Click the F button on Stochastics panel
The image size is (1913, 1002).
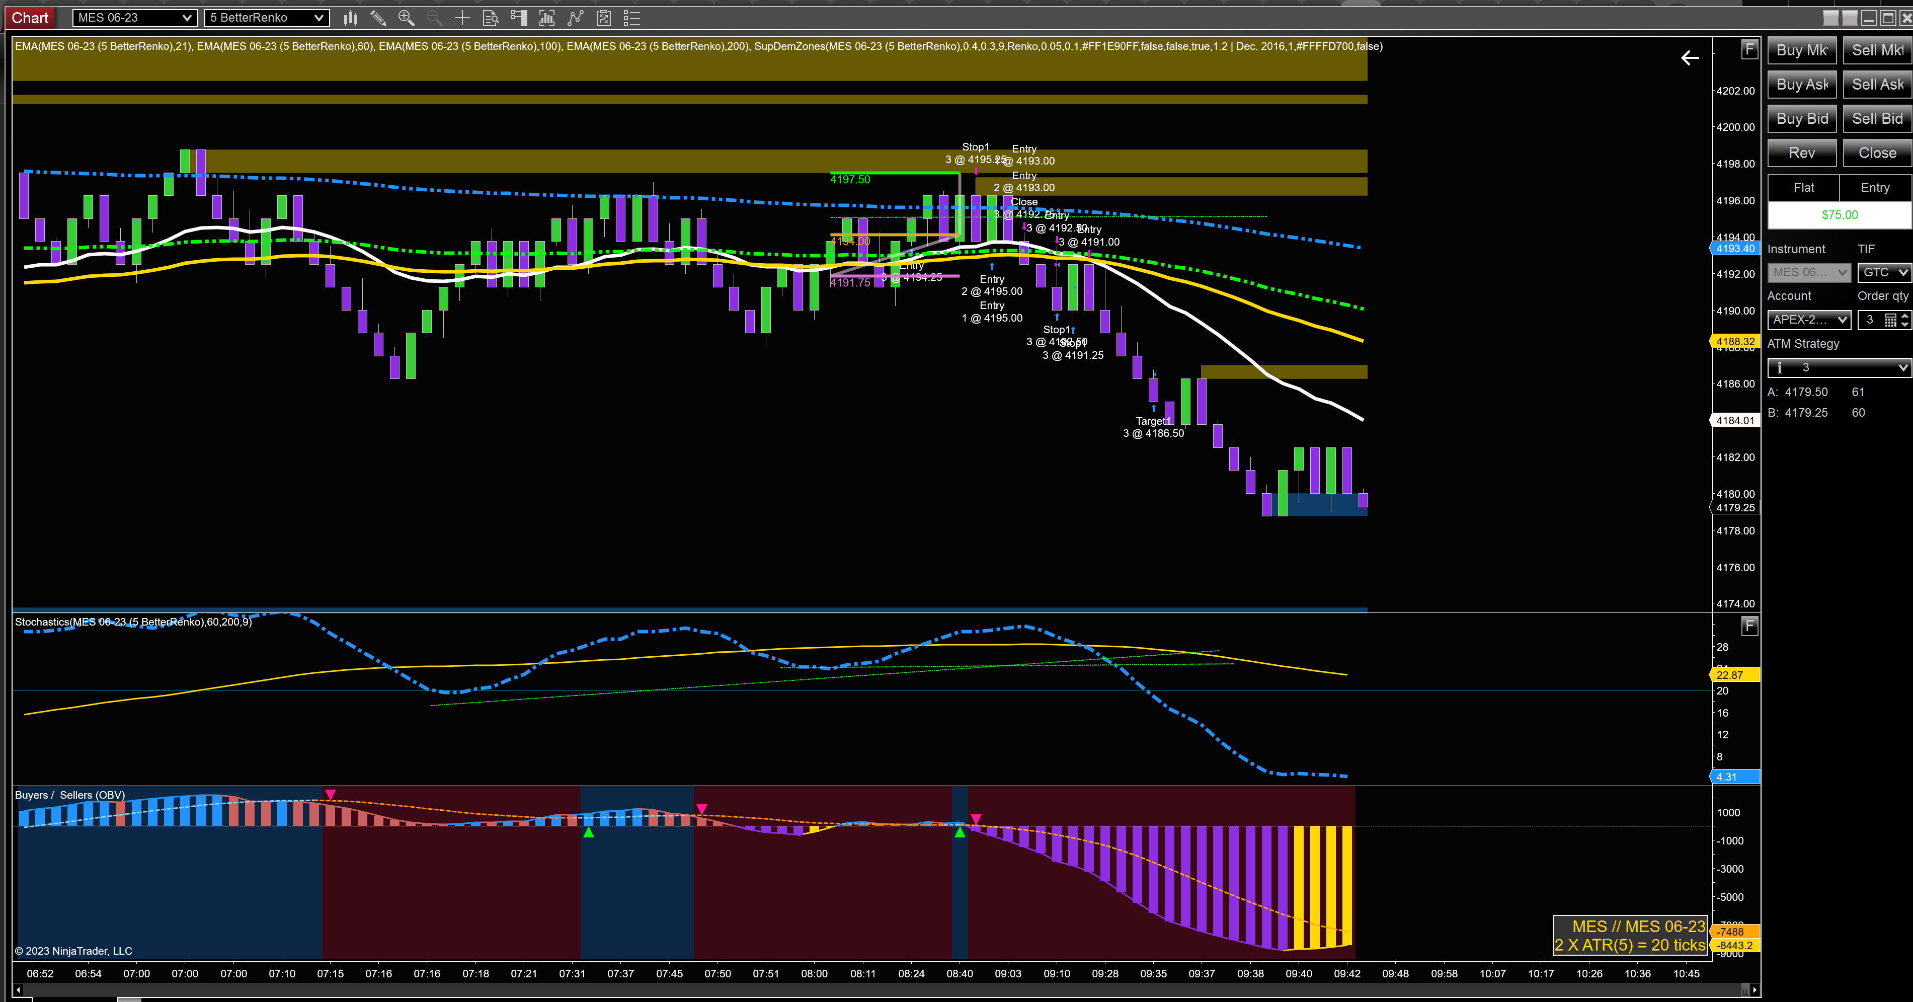pos(1749,626)
